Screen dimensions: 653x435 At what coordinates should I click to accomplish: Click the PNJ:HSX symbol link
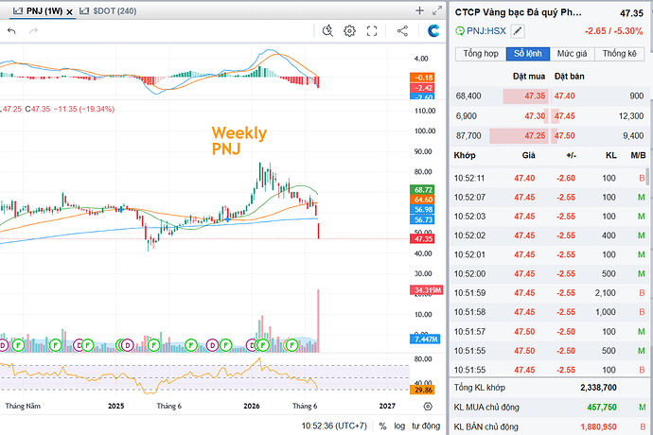coord(486,31)
